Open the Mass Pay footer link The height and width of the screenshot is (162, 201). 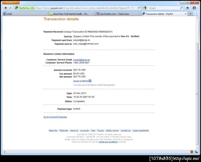53,130
